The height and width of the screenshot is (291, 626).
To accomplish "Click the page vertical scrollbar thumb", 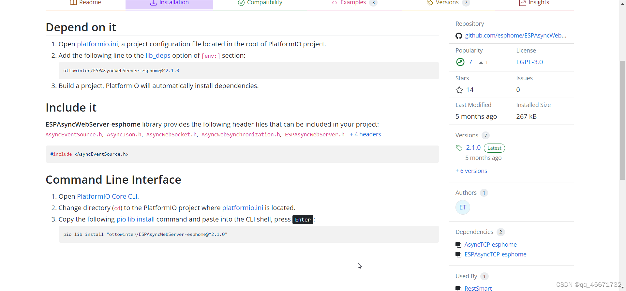I will pos(622,120).
